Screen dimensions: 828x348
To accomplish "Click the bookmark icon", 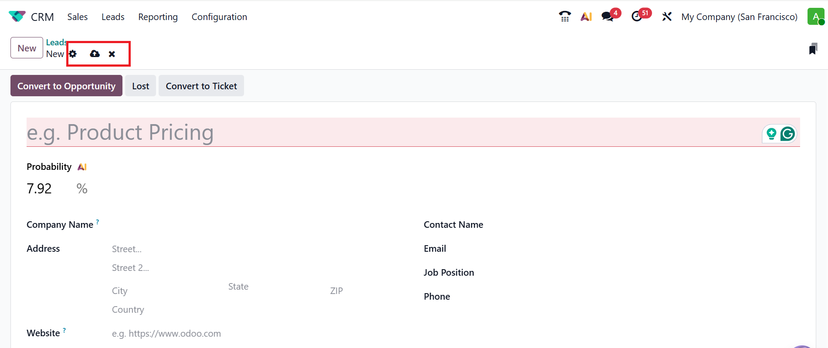I will point(813,49).
